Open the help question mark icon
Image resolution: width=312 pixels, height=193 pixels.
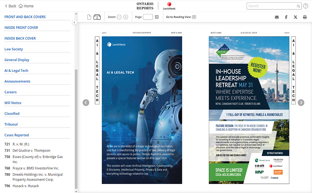(x=306, y=6)
